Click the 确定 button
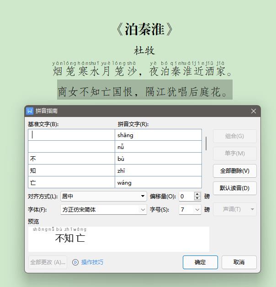 click(200, 262)
